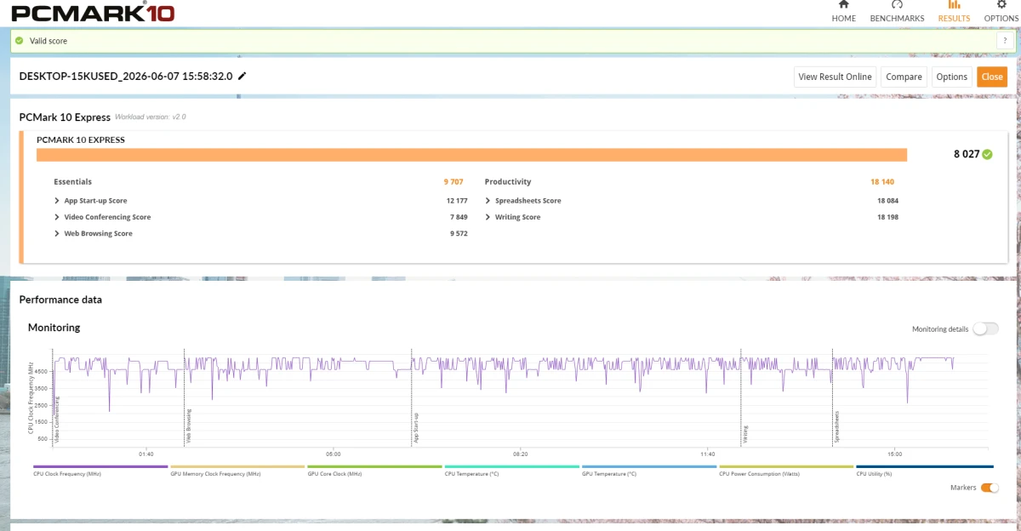Viewport: 1021px width, 531px height.
Task: Toggle GPU Core Clock legend bar
Action: (374, 466)
